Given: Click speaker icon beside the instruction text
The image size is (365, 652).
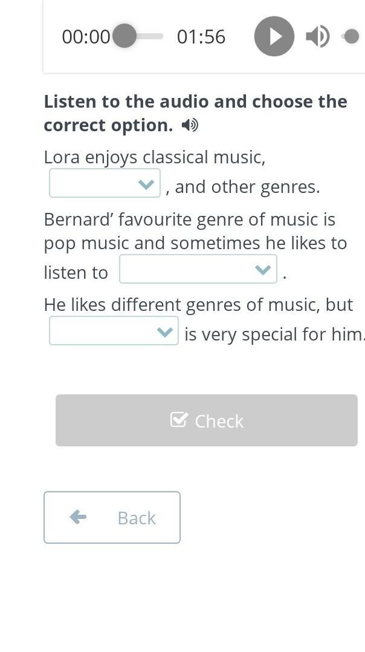Looking at the screenshot, I should tap(190, 125).
